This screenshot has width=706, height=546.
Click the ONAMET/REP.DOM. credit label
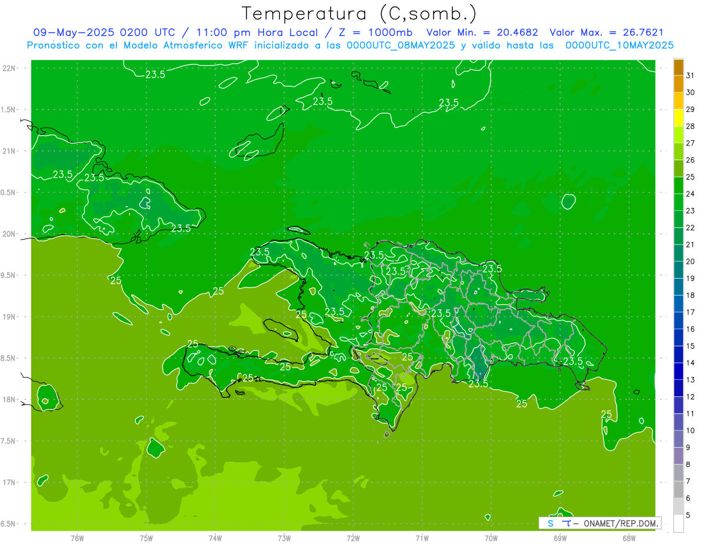620,524
